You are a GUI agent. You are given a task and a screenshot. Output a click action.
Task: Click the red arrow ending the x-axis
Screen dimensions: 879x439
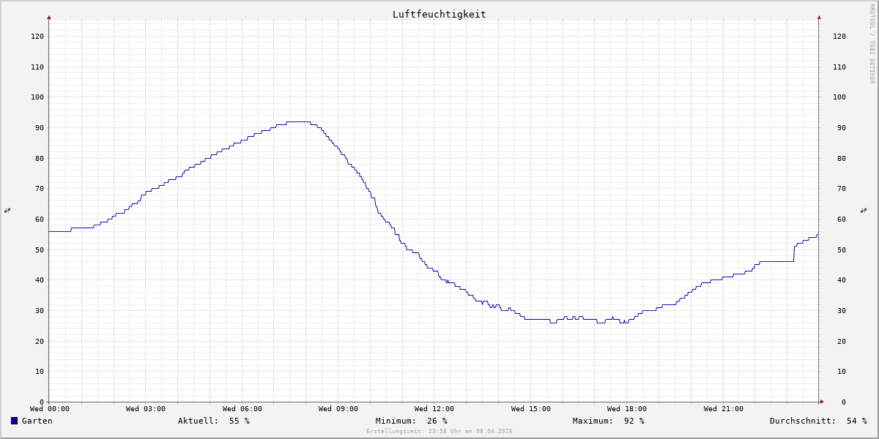[x=822, y=402]
